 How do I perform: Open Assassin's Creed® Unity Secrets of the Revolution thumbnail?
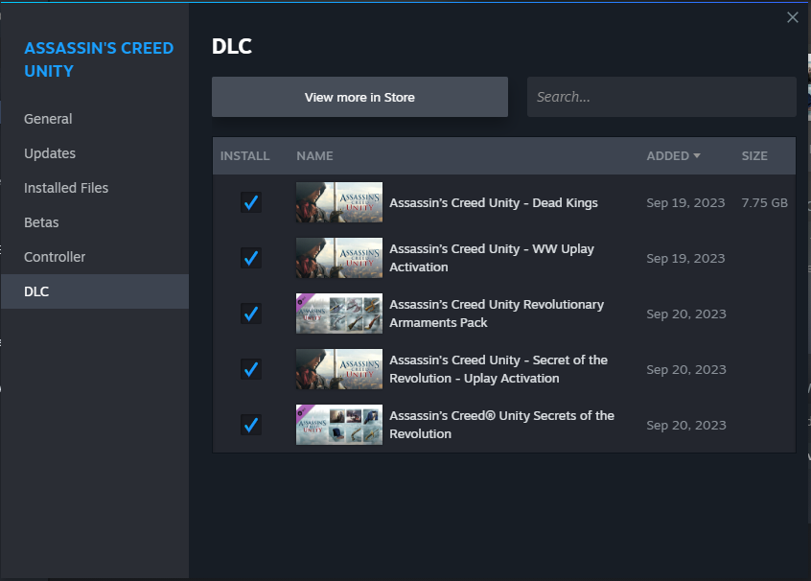339,425
